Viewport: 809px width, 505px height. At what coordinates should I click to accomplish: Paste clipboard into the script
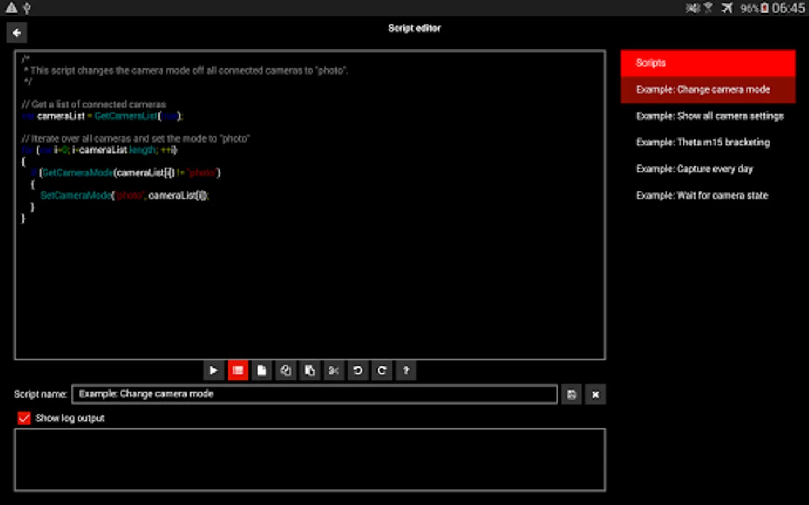tap(310, 370)
